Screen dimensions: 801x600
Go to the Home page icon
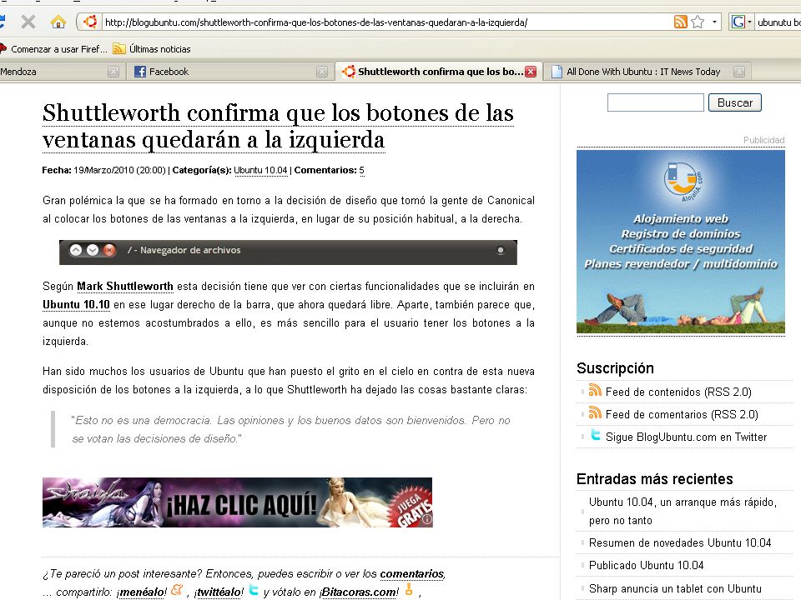[x=58, y=22]
